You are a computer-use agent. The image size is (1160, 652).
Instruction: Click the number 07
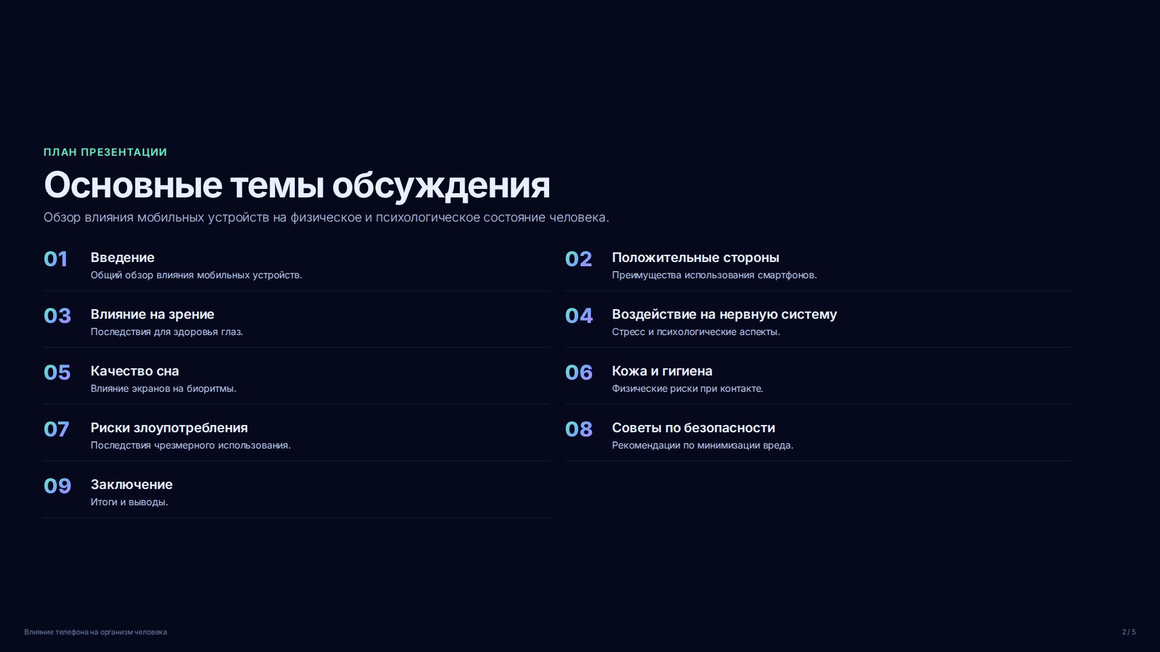click(x=56, y=429)
